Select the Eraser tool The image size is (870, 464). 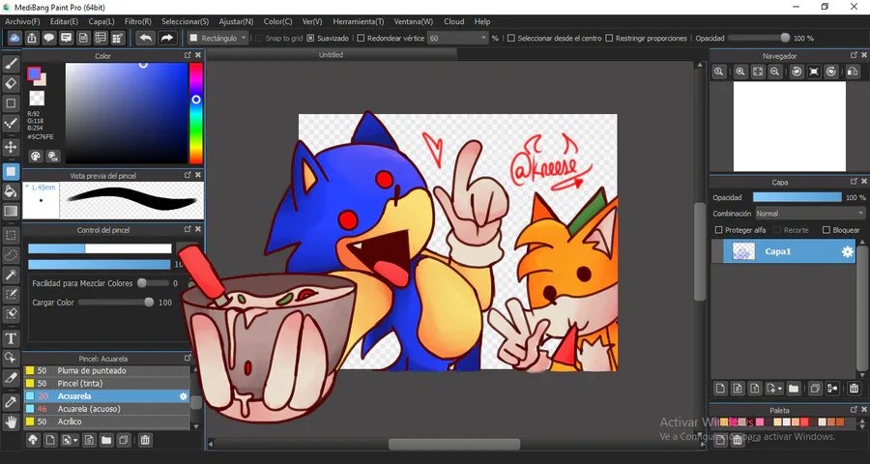(x=11, y=84)
